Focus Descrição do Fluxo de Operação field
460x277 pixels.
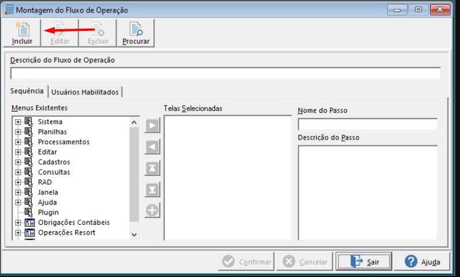[225, 73]
